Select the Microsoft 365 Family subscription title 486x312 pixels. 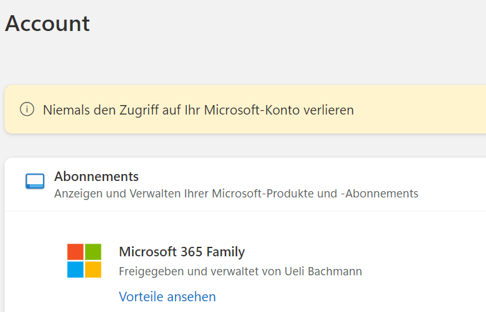point(182,252)
